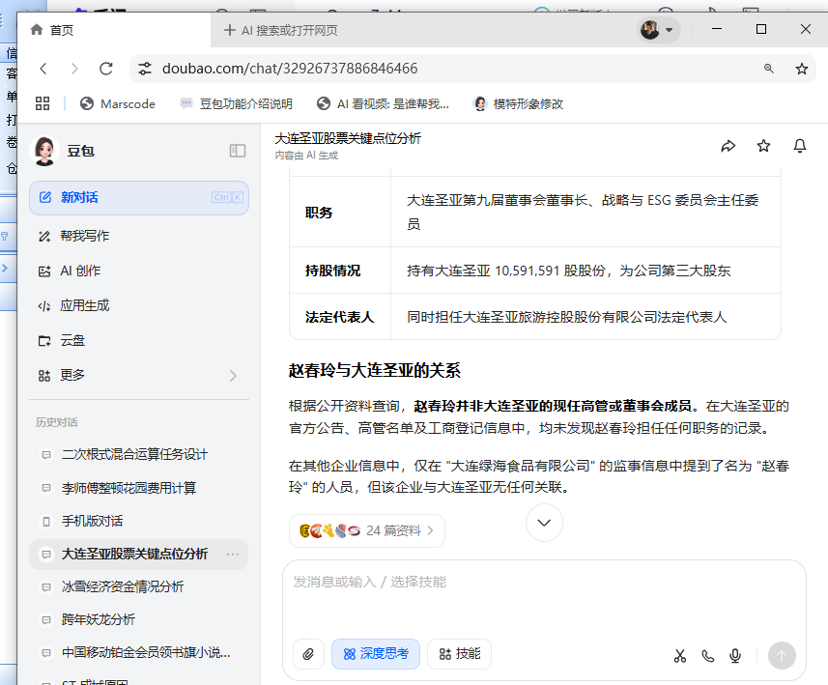828x685 pixels.
Task: Click the 豆包 avatar in sidebar
Action: point(44,151)
